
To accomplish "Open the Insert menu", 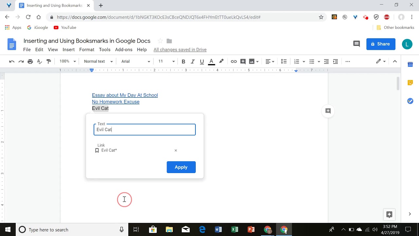I will click(x=69, y=49).
